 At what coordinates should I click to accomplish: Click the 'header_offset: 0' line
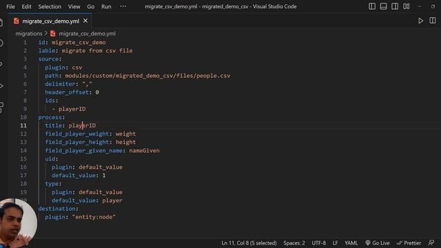[x=72, y=92]
